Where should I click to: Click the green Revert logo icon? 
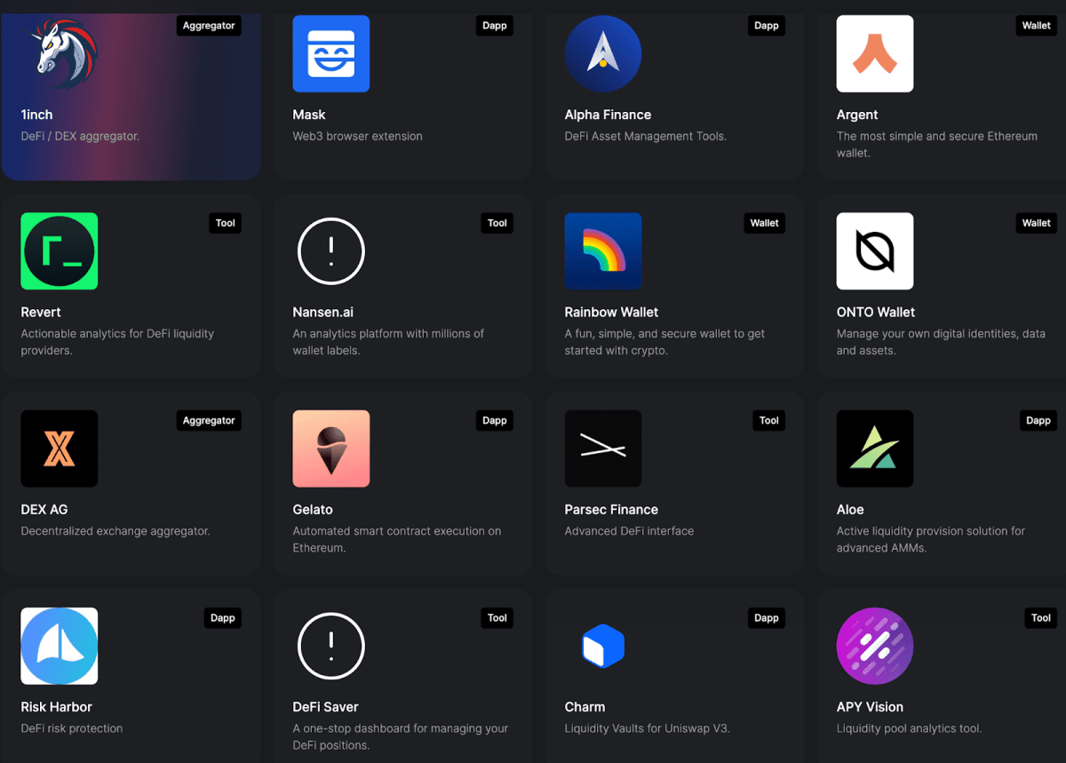(x=60, y=250)
